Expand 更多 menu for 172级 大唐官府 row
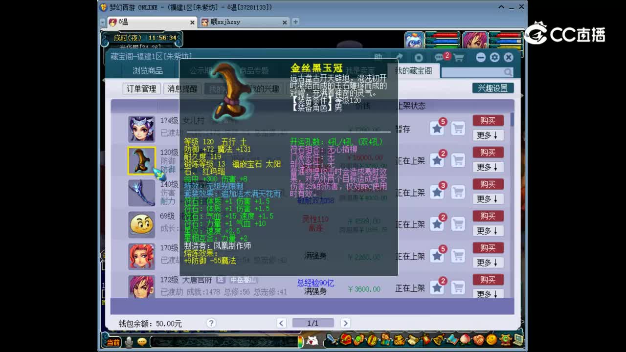Viewport: 626px width, 352px height. click(488, 294)
